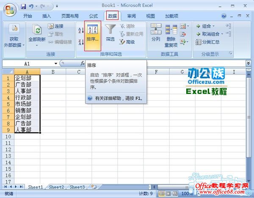
Task: Select the 数据 ribbon tab
Action: pos(113,16)
